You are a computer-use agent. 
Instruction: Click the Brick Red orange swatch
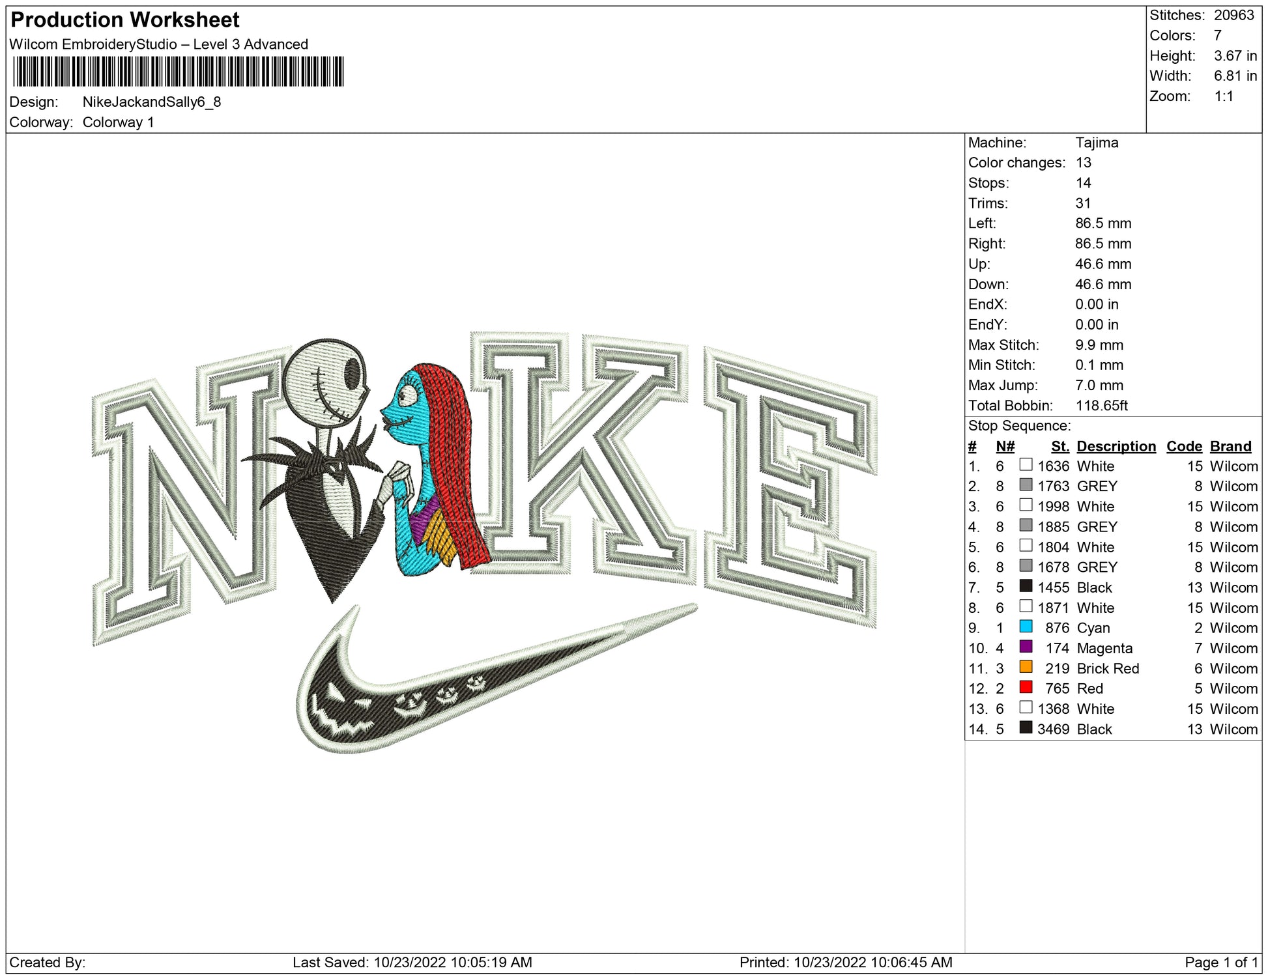pyautogui.click(x=1026, y=667)
